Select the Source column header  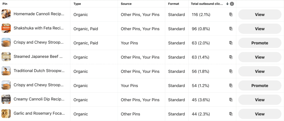click(126, 4)
